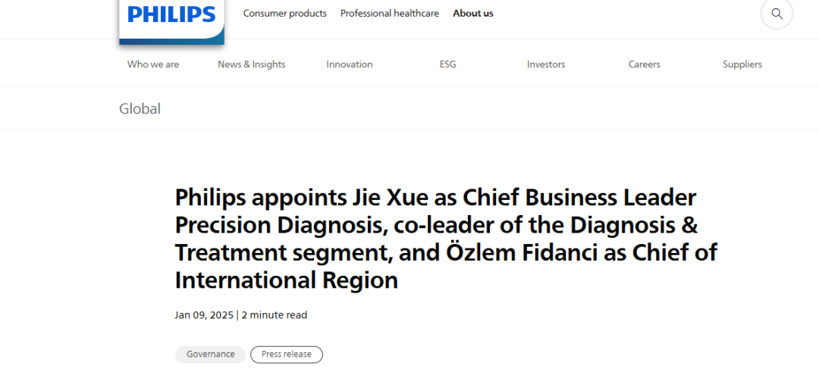Select the About us menu item

click(473, 14)
